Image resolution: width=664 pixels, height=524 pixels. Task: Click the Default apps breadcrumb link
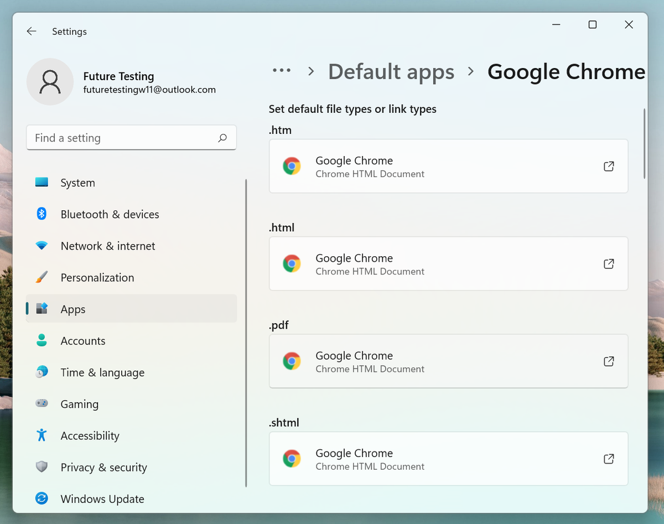click(391, 71)
